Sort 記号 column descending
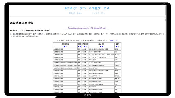175x98 pixels. [119, 46]
